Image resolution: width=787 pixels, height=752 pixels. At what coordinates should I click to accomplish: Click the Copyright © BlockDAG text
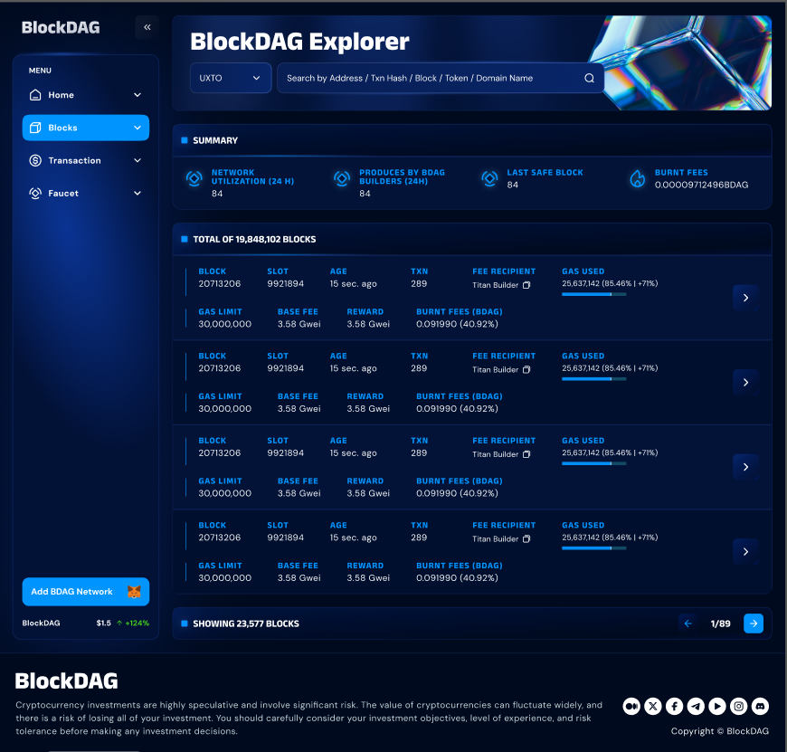click(720, 731)
